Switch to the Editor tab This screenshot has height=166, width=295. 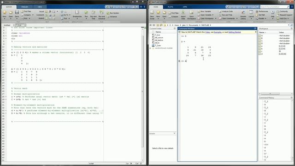pos(9,7)
